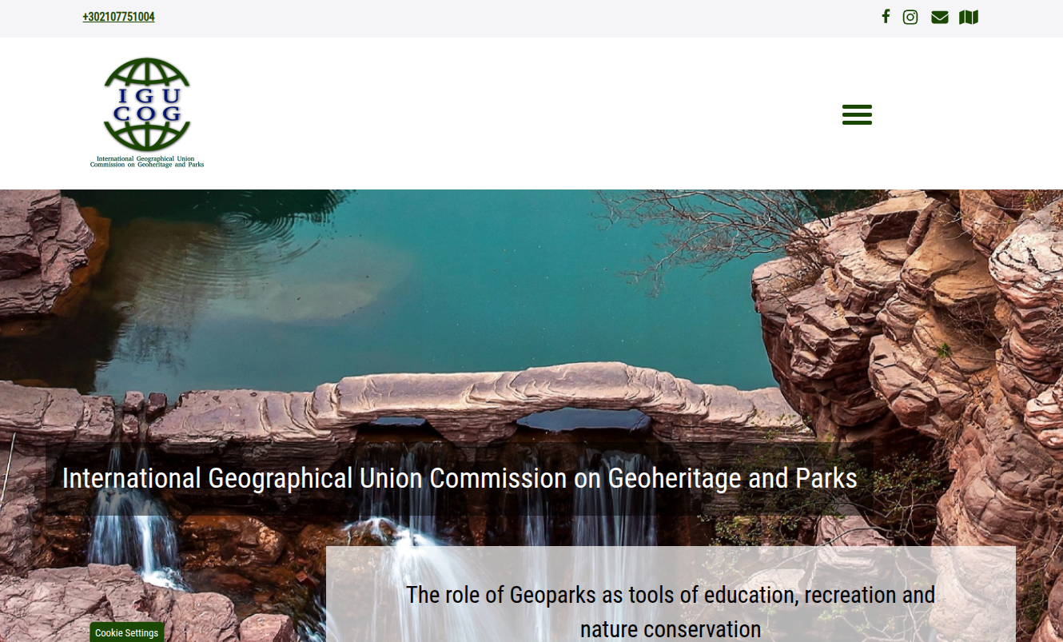Open the folded map icon
Image resolution: width=1063 pixels, height=642 pixels.
coord(969,18)
